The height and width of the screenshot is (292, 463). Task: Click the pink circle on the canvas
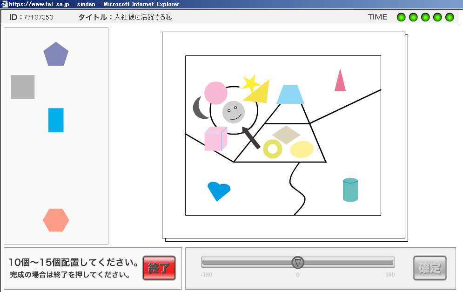coord(216,93)
